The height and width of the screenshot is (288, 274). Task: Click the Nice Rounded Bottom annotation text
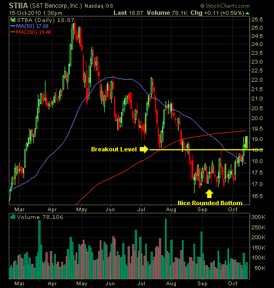[210, 203]
